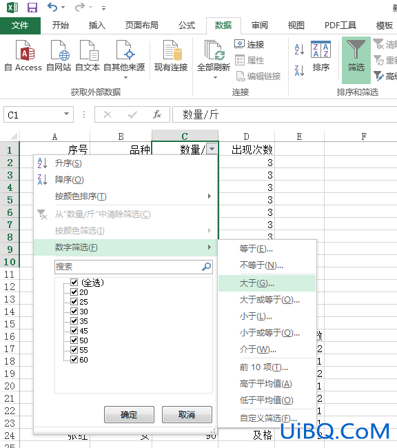
Task: Switch to the Insert (插入) tab
Action: click(97, 26)
